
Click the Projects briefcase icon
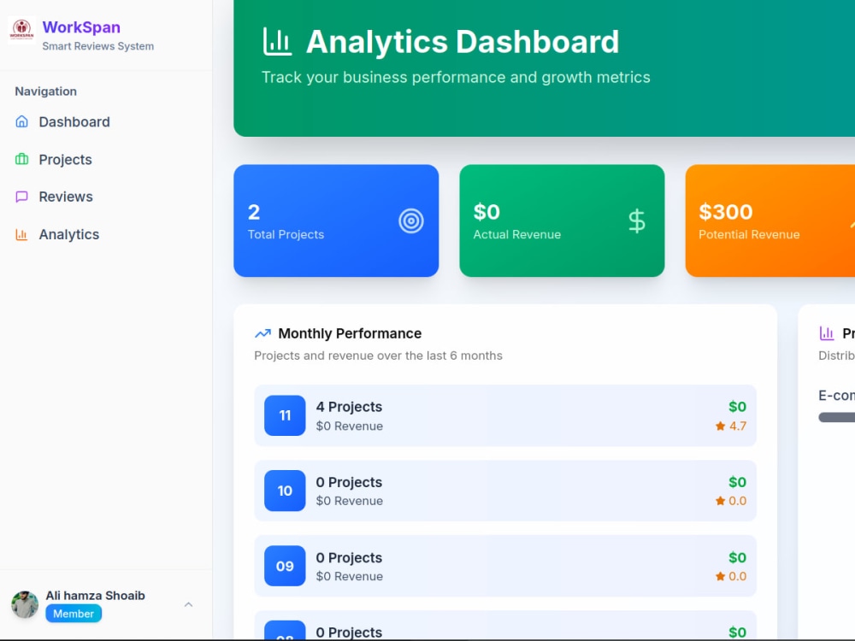pyautogui.click(x=22, y=159)
